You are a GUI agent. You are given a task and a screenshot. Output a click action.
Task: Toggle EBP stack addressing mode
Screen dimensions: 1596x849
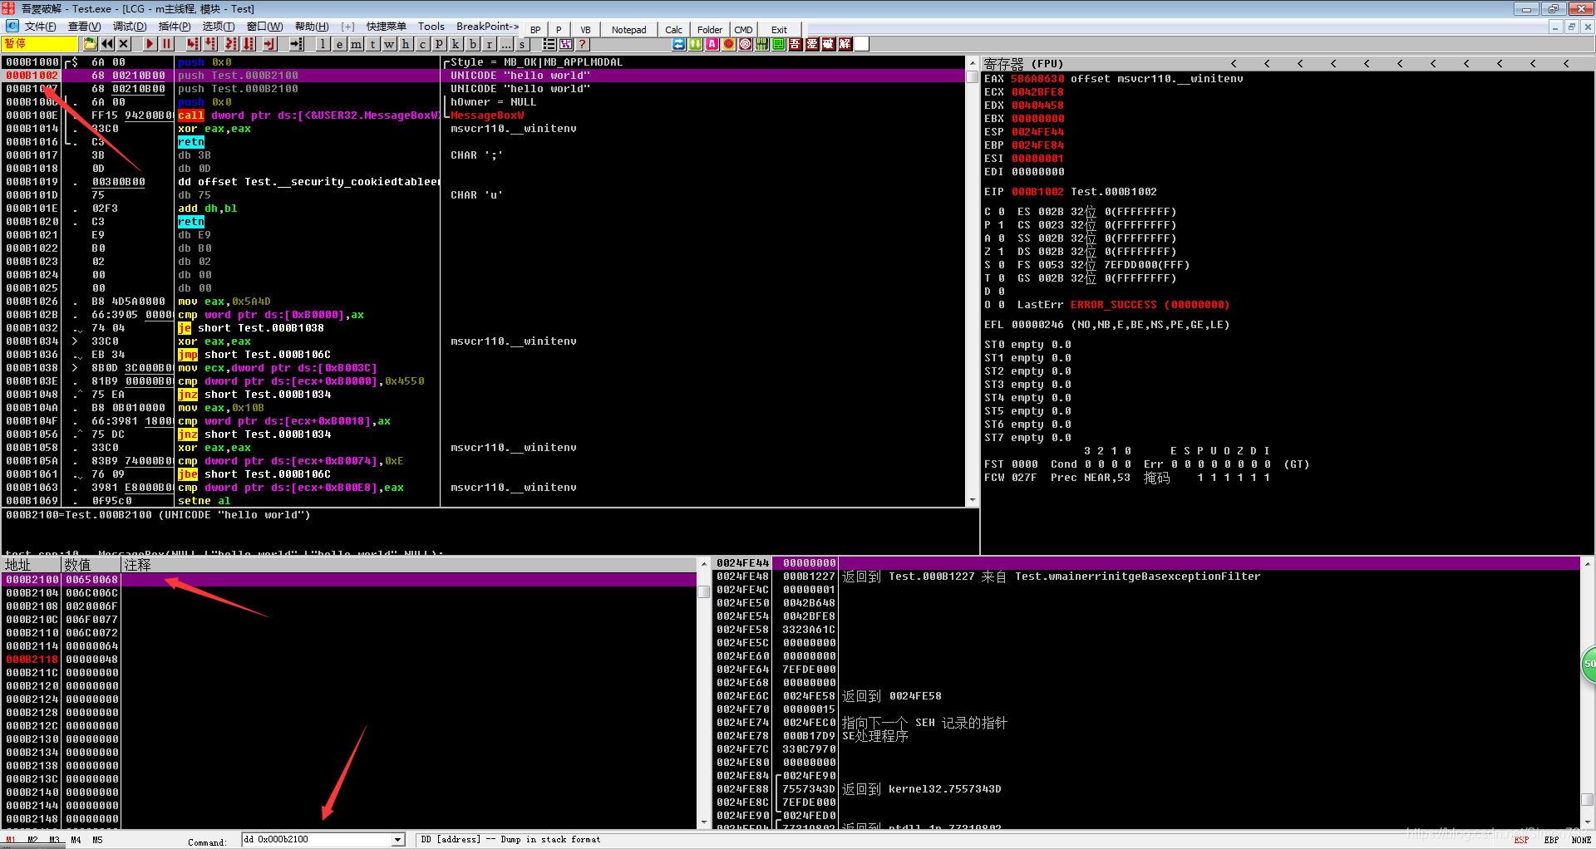click(x=1551, y=840)
